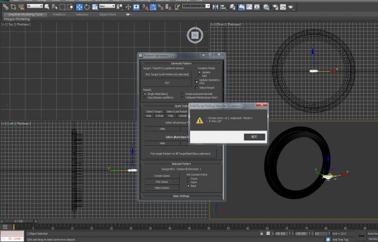Activate the Select Object tool

[x=47, y=7]
